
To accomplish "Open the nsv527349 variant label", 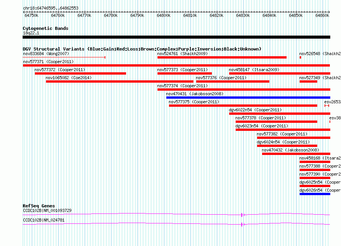I will [320, 78].
